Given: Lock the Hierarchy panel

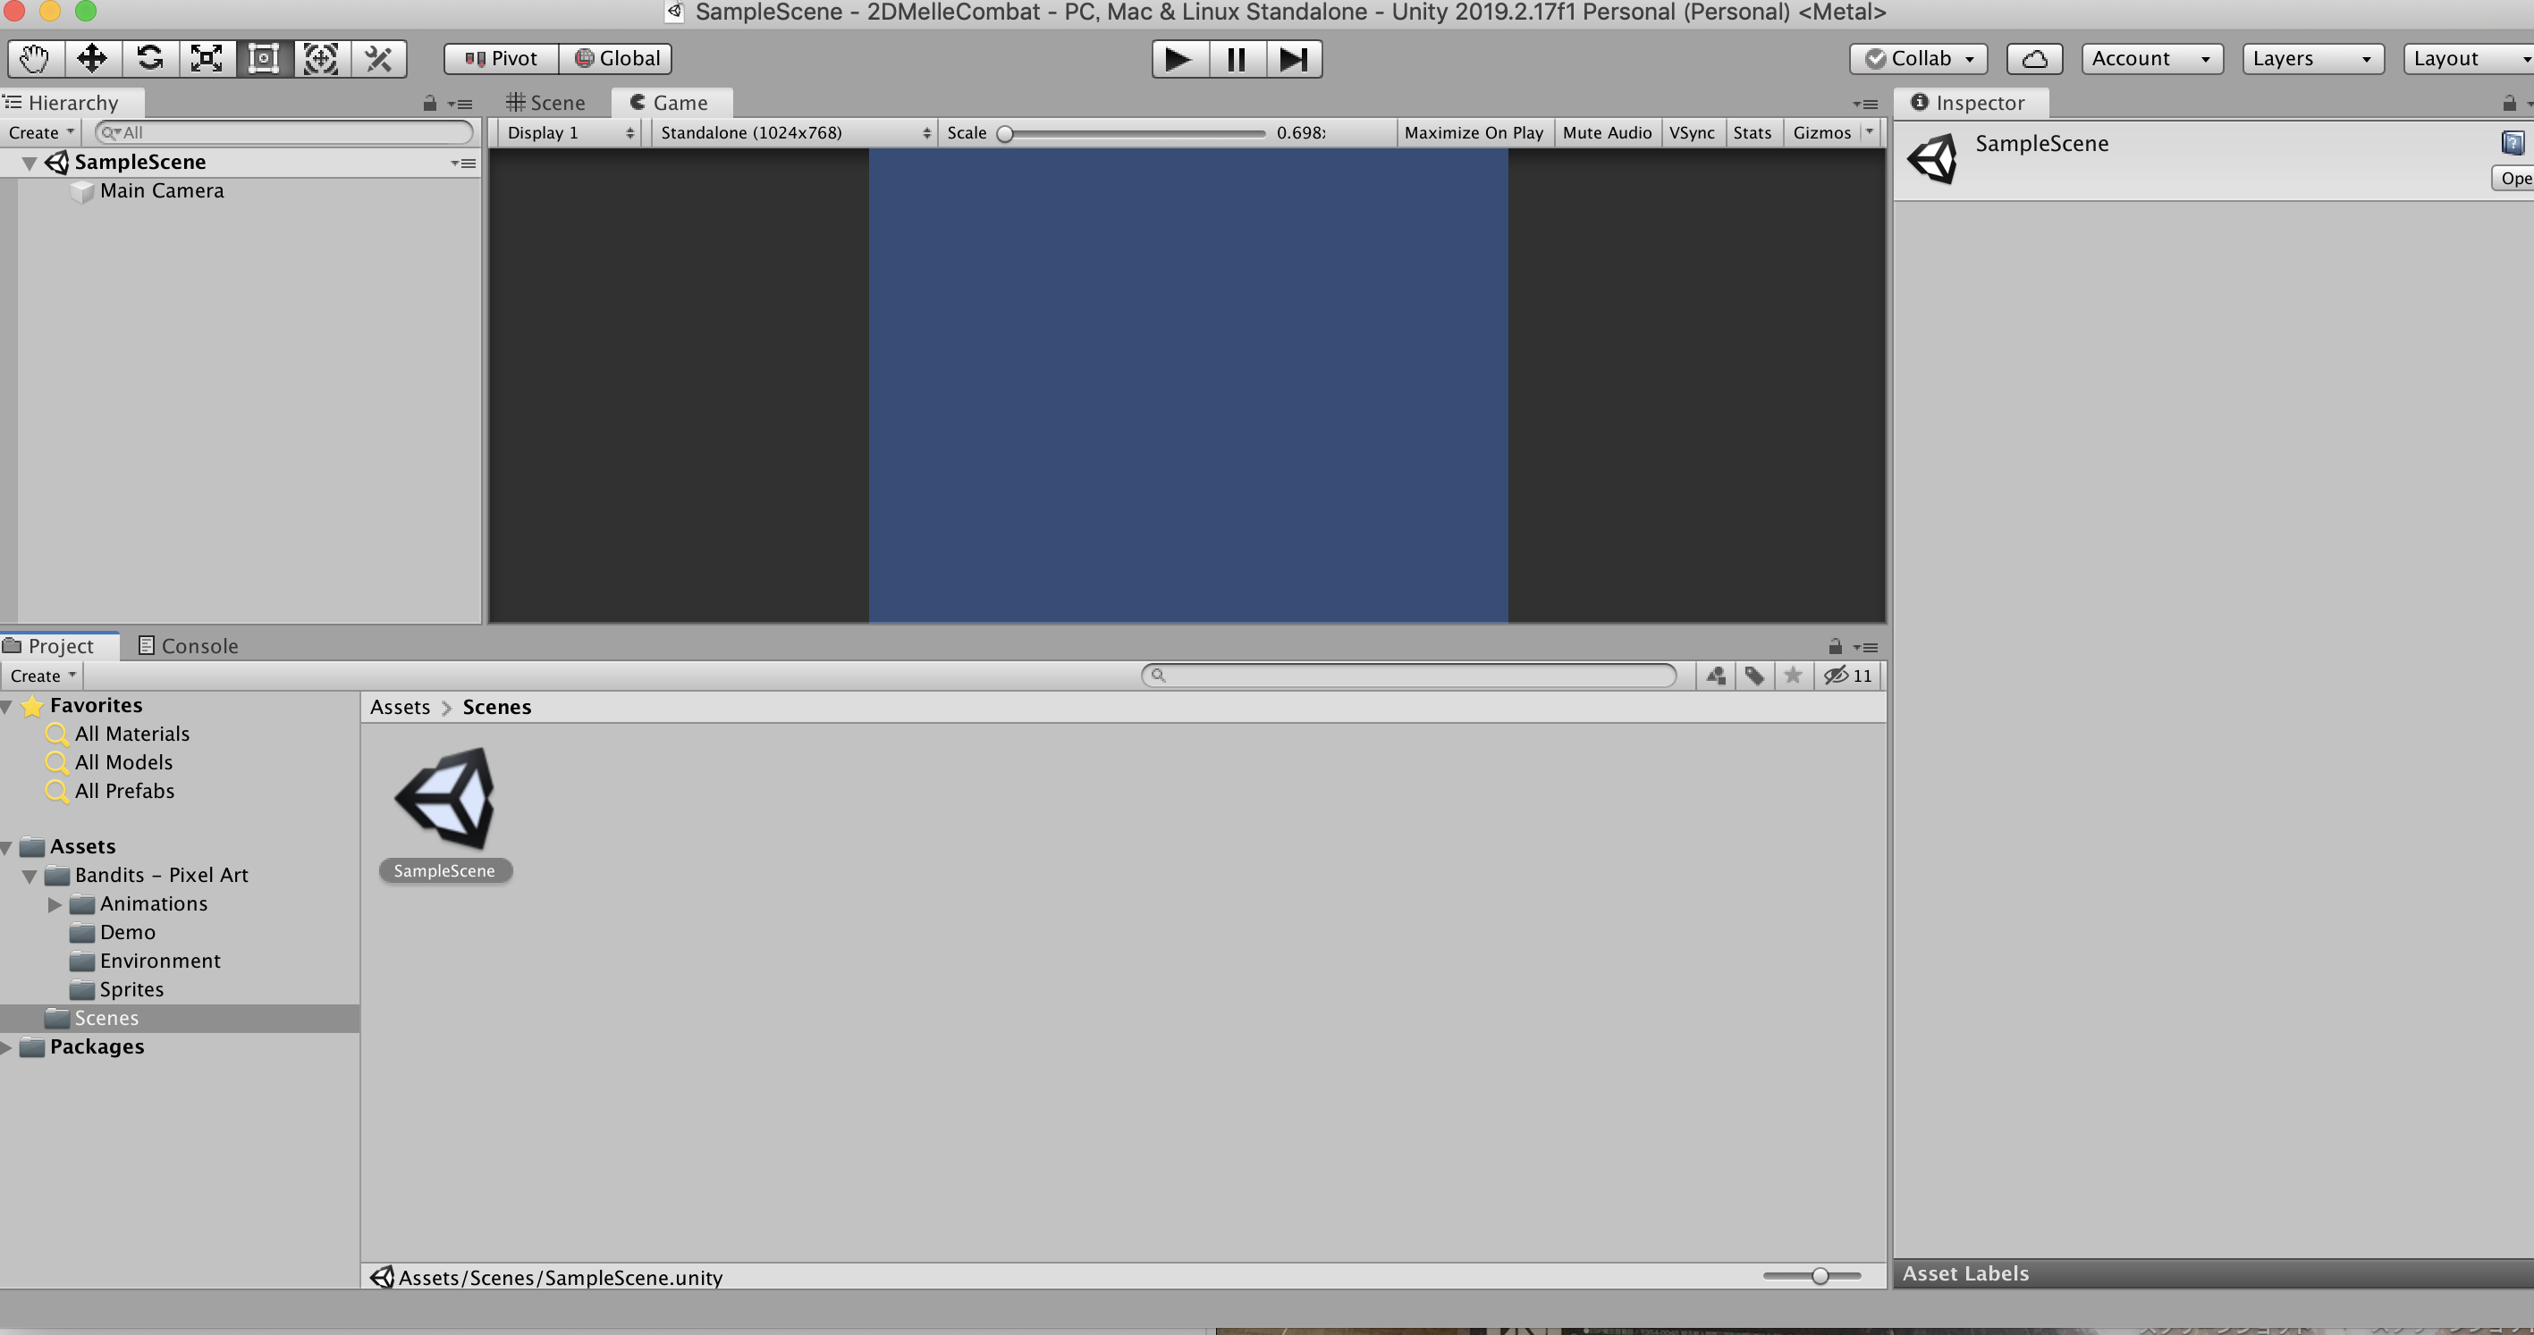Looking at the screenshot, I should pyautogui.click(x=430, y=102).
